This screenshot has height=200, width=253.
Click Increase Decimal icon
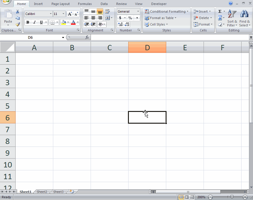coord(120,24)
